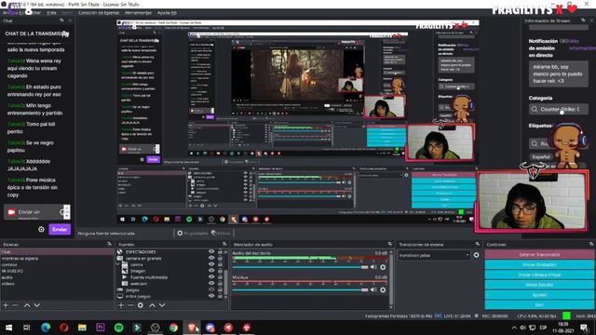Move the source up in Fuentes toolbar
This screenshot has width=596, height=335.
152,305
